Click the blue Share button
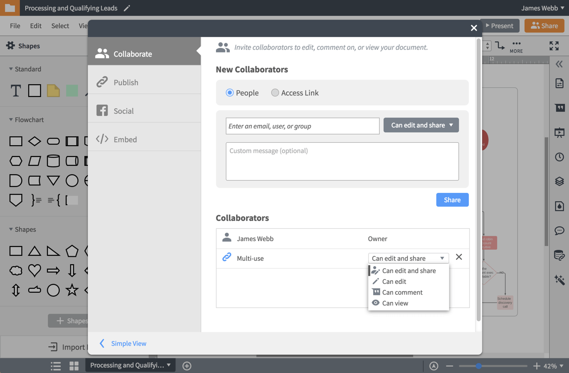 [452, 200]
